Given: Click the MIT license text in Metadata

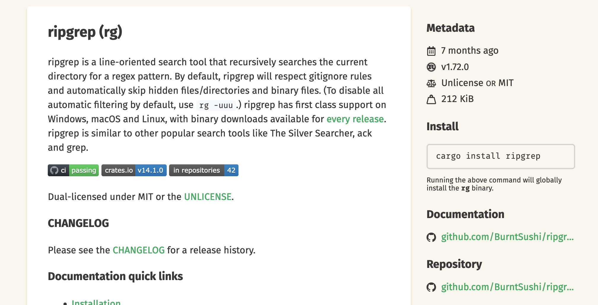Looking at the screenshot, I should click(506, 83).
